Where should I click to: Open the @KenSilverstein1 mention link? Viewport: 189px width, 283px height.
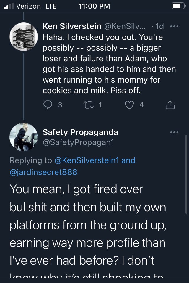[x=87, y=160]
